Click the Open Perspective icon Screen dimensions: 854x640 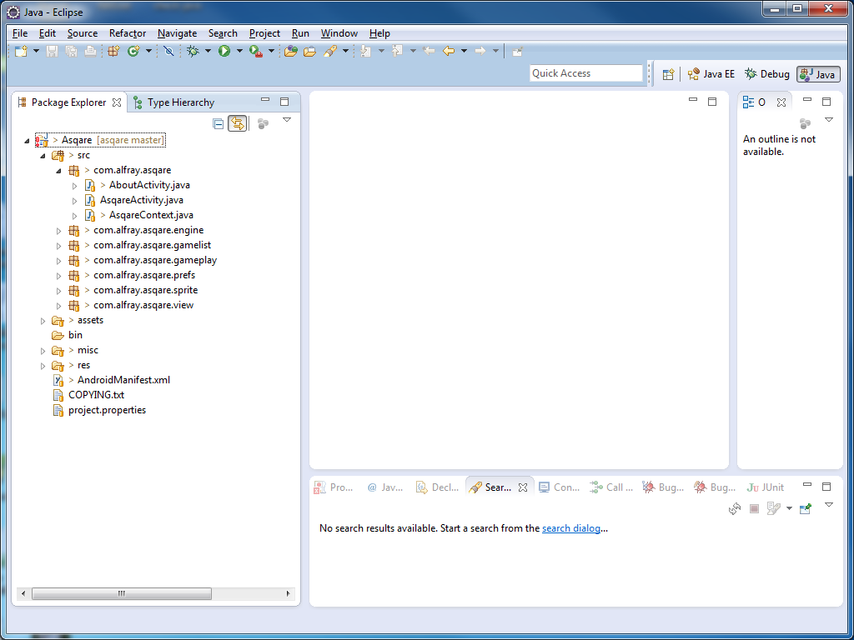point(668,74)
